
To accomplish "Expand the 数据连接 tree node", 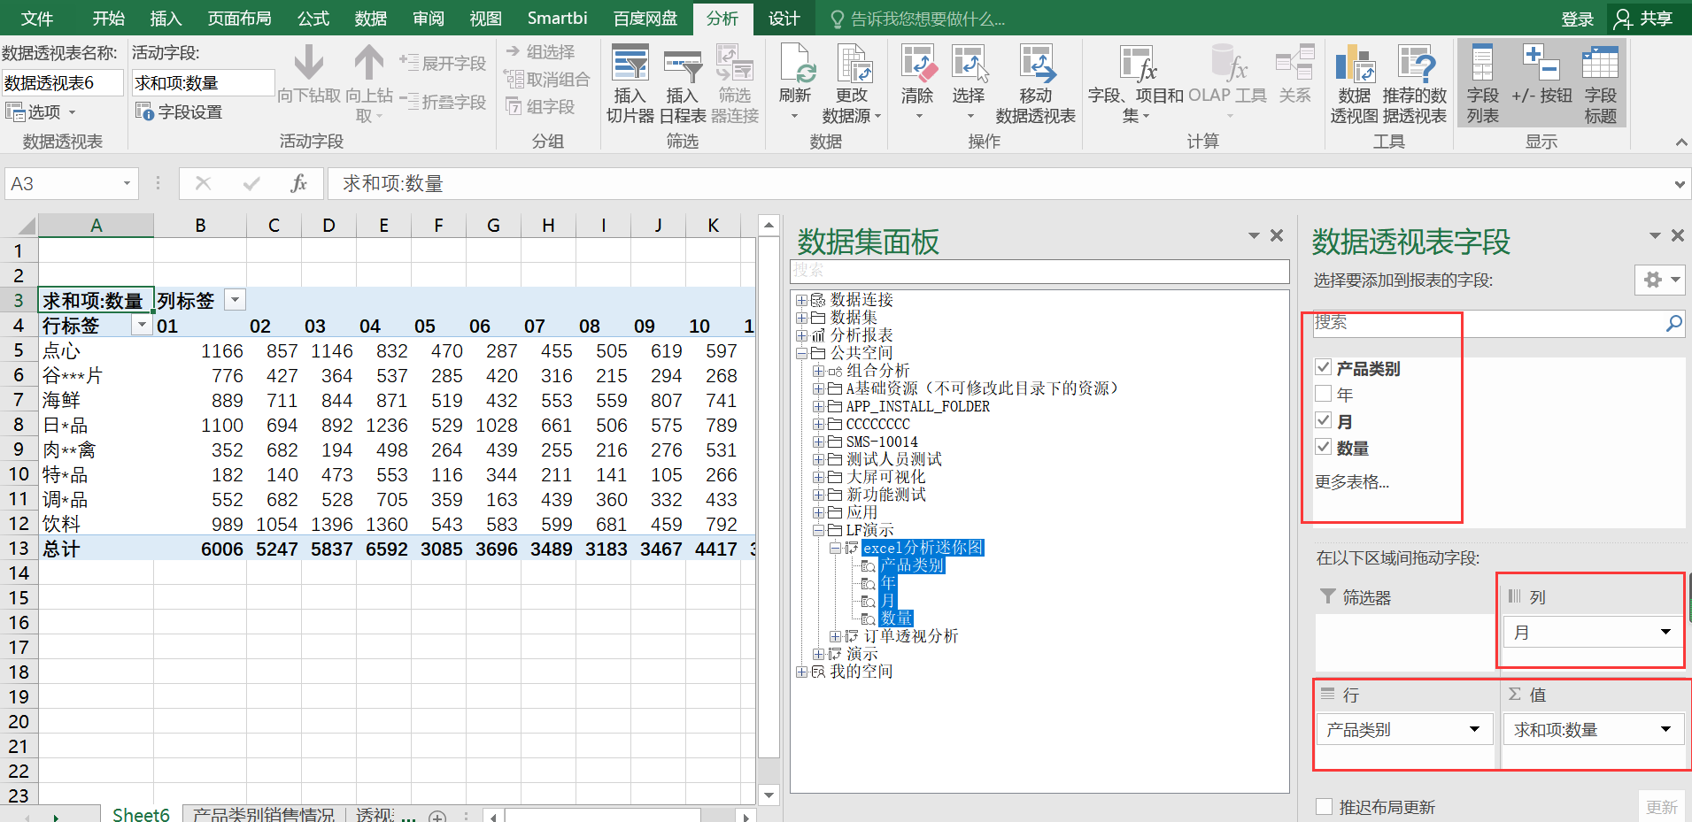I will point(801,300).
